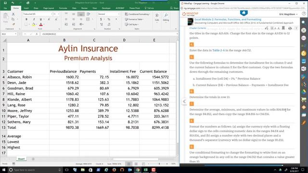
Task: Select the Sheet1 worksheet tab
Action: click(x=21, y=159)
